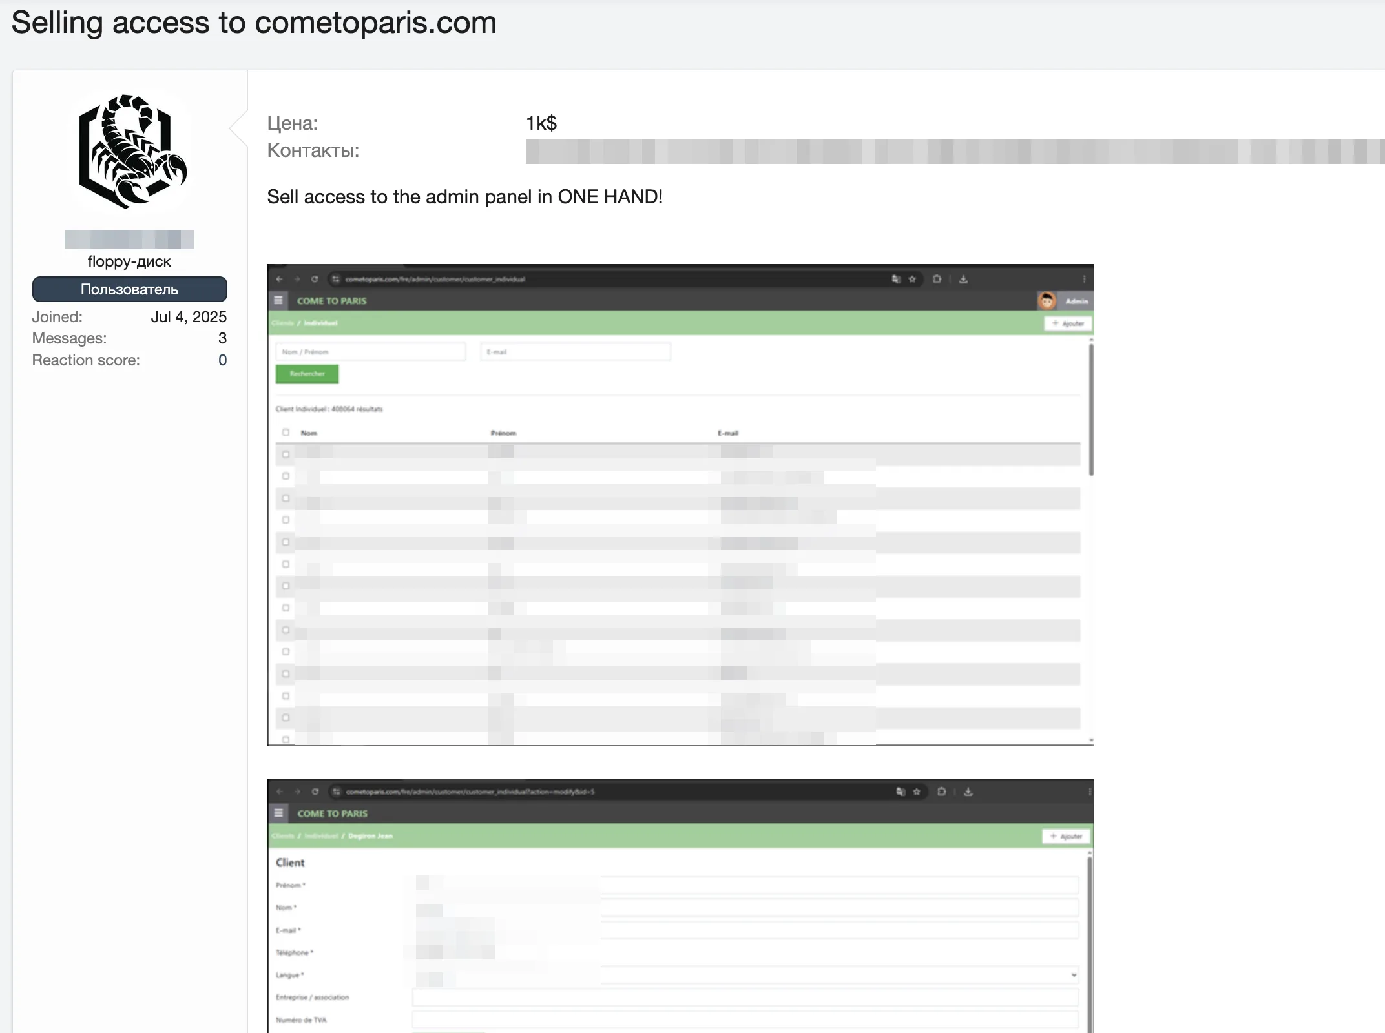Click the 'Prénom' column header

(x=503, y=433)
